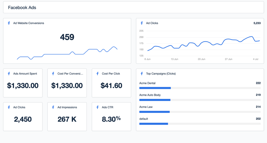The image size is (267, 143).
Task: Select the default campaign label
Action: coord(144,119)
